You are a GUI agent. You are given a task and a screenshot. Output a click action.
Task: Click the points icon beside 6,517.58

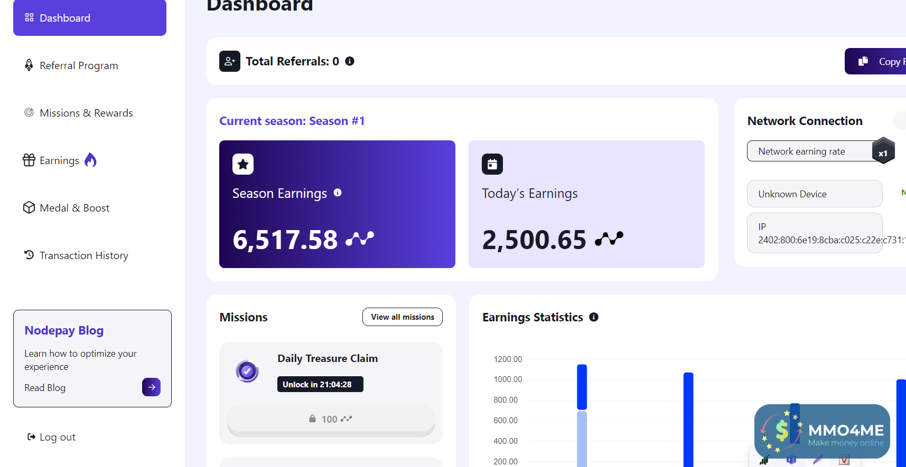(x=360, y=239)
